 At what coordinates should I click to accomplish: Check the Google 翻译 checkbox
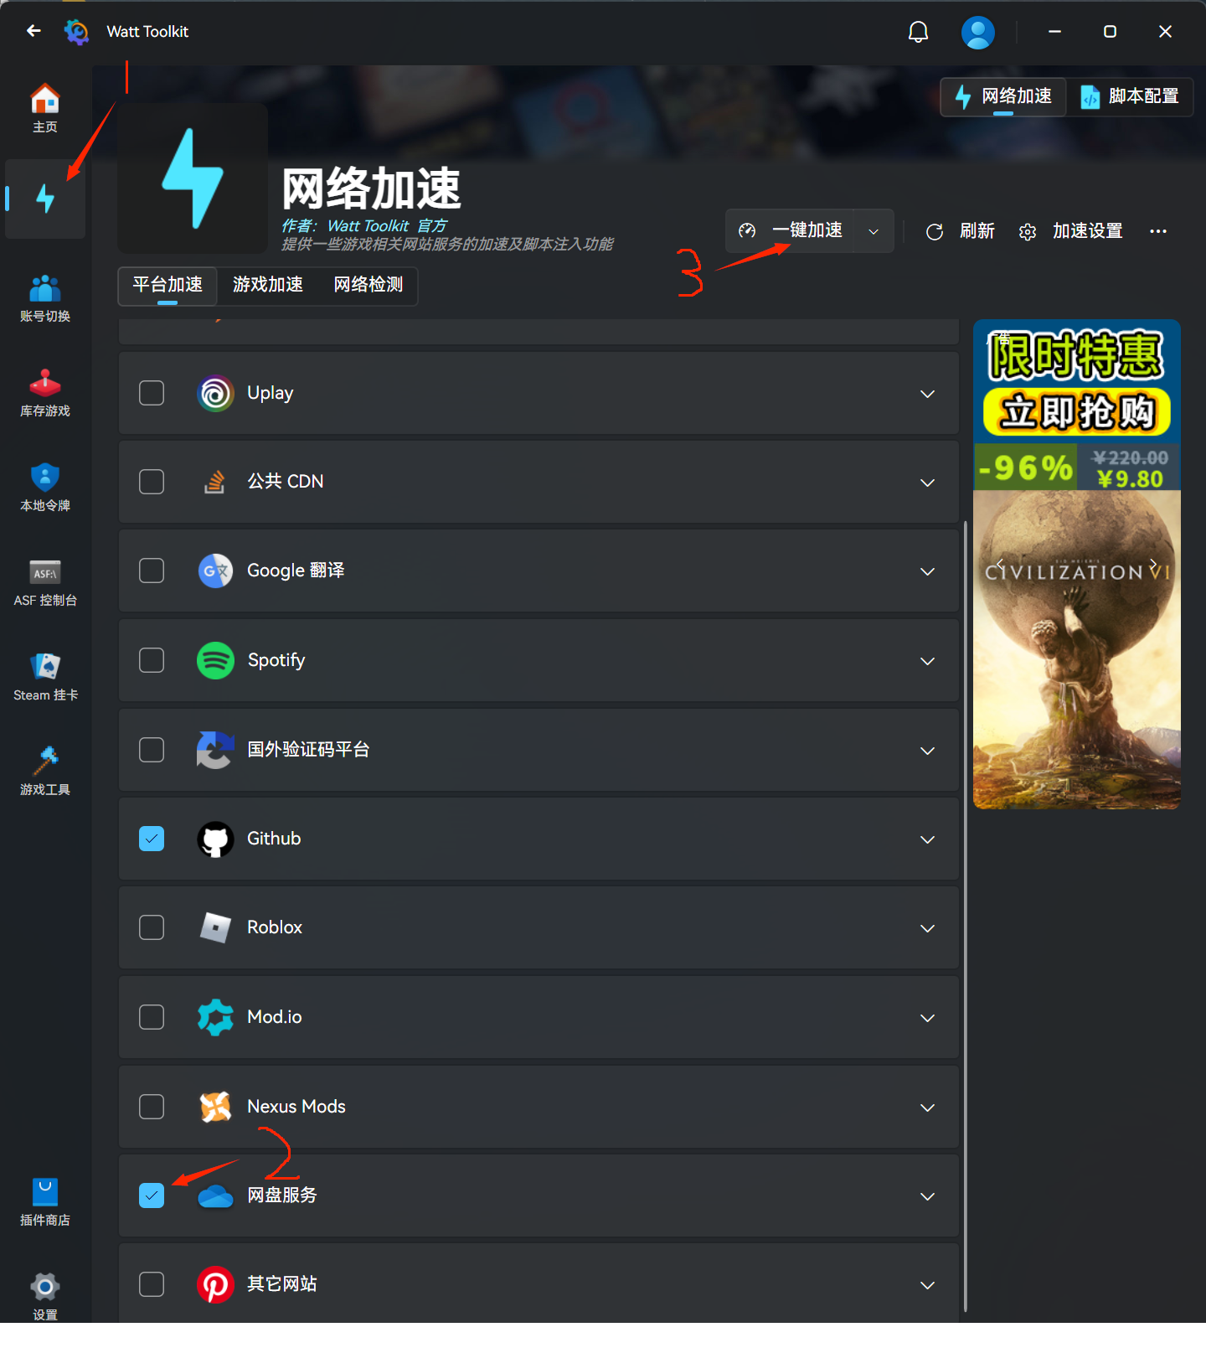point(152,571)
